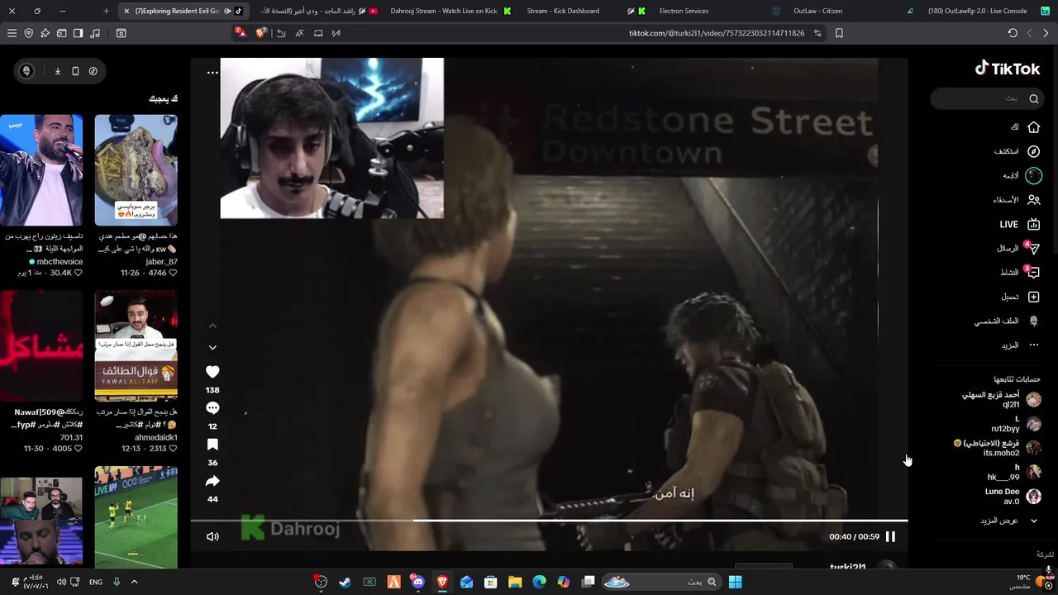Open the browser hamburger menu
Viewport: 1058px width, 595px height.
click(x=12, y=33)
